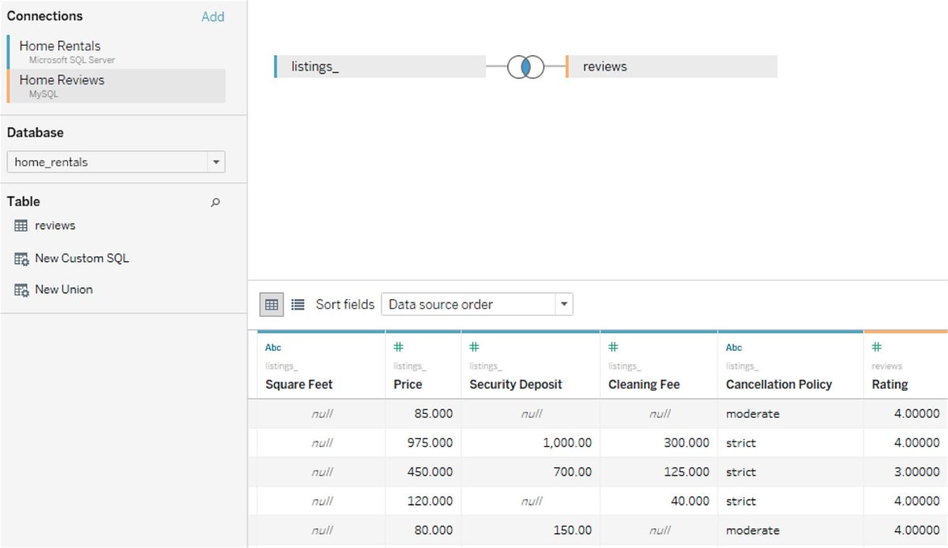
Task: Click the Database section label
Action: tap(36, 133)
